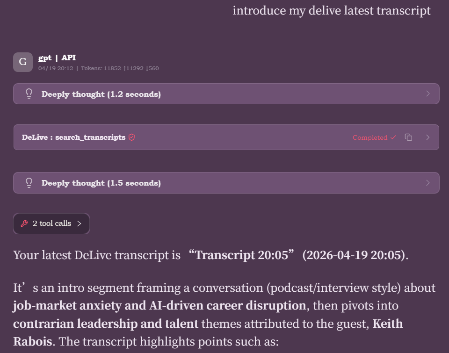Viewport: 449px width, 353px height.
Task: Click the lightbulb icon on the 1.2 seconds thought
Action: coord(29,94)
